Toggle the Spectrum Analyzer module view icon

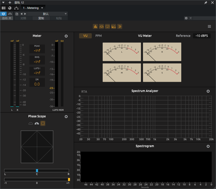pyautogui.click(x=114, y=26)
